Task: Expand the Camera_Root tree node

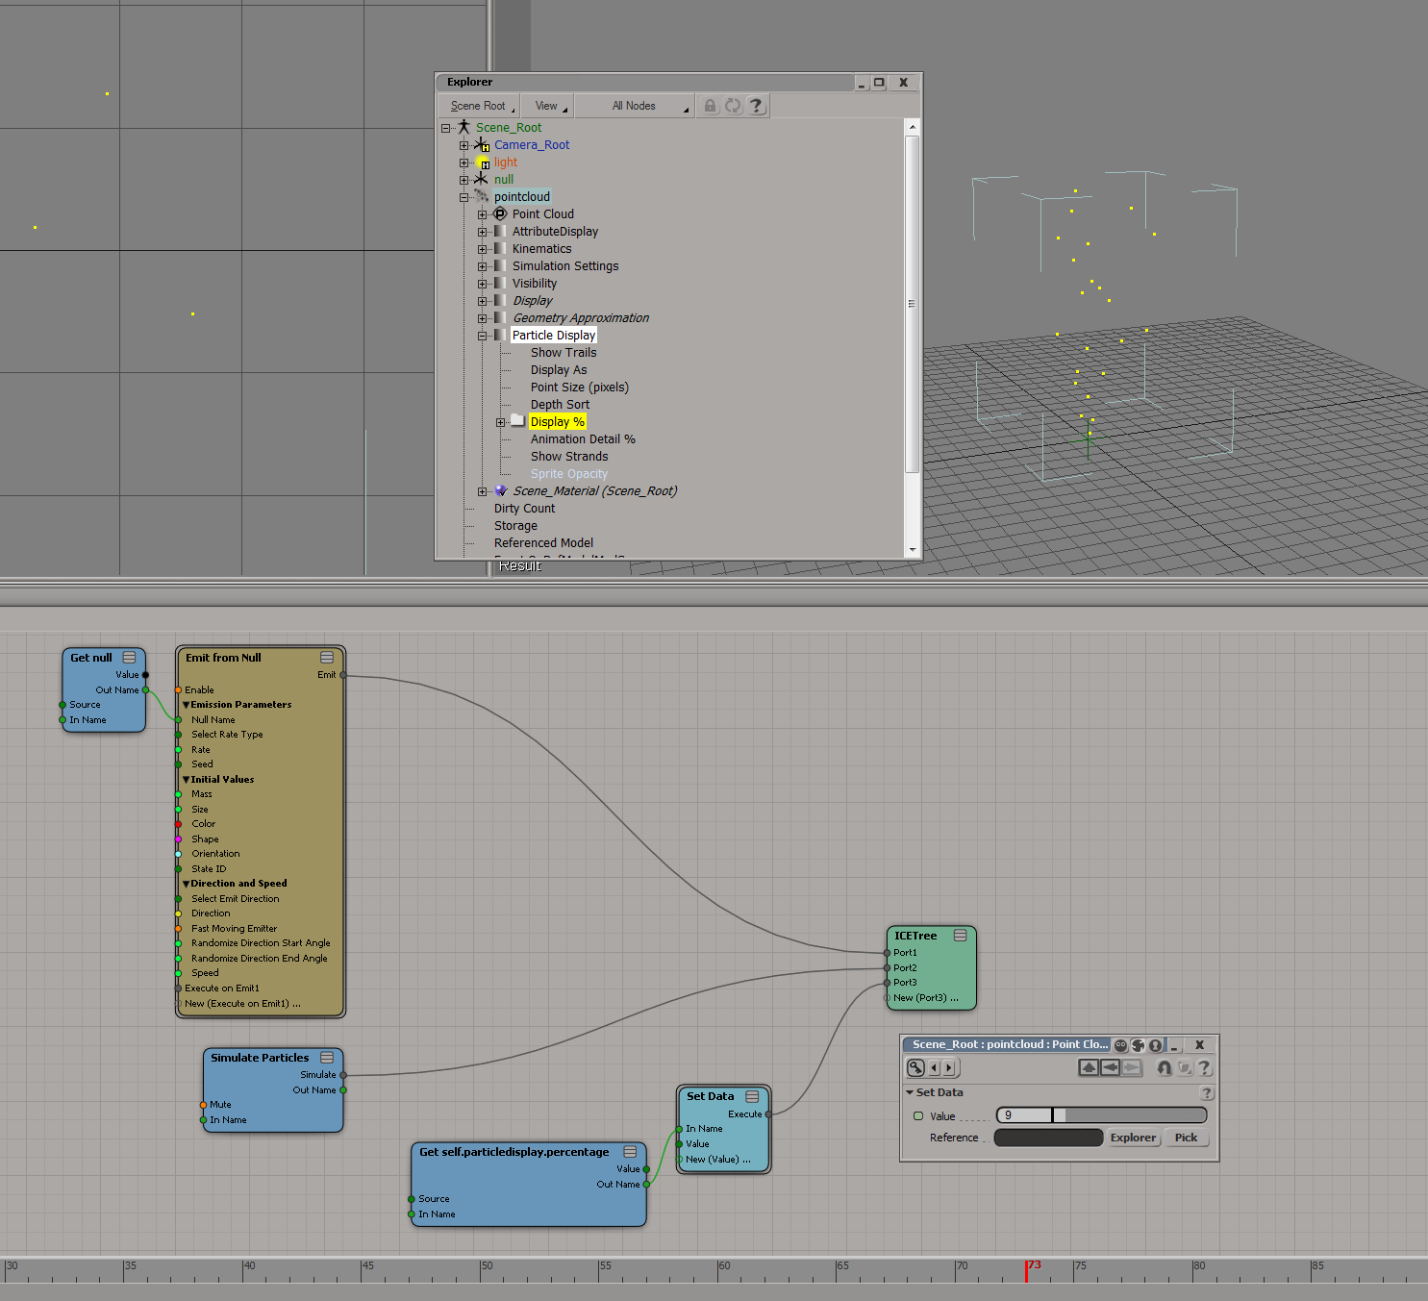Action: (464, 145)
